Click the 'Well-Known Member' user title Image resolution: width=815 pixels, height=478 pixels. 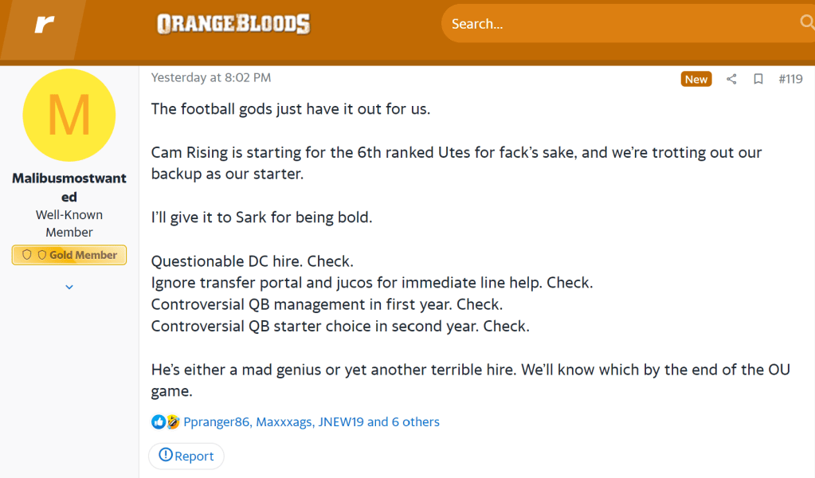[69, 223]
